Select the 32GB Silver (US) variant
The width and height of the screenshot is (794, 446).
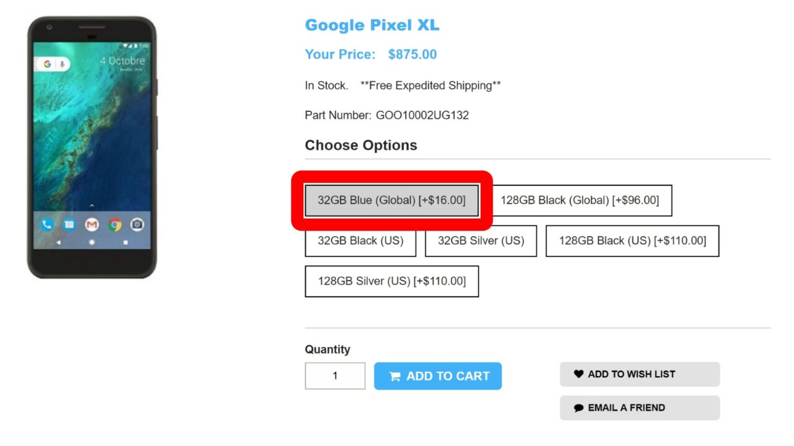click(481, 241)
